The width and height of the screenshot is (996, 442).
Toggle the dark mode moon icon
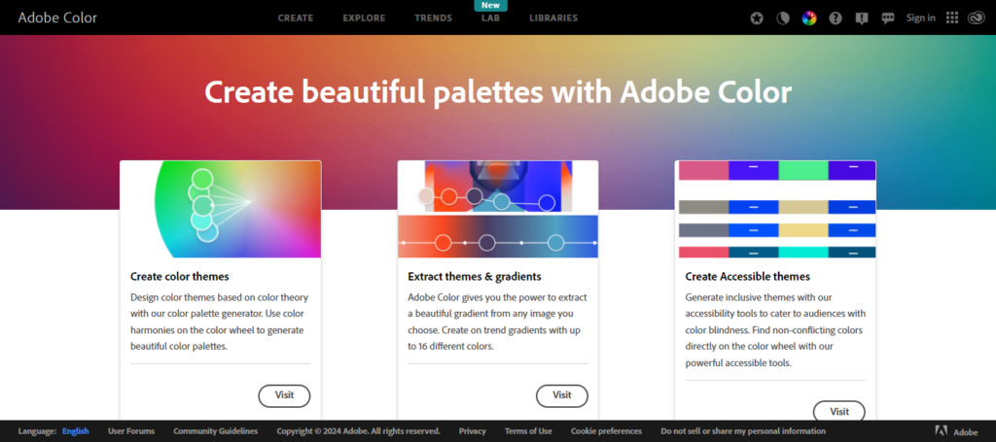[x=783, y=17]
